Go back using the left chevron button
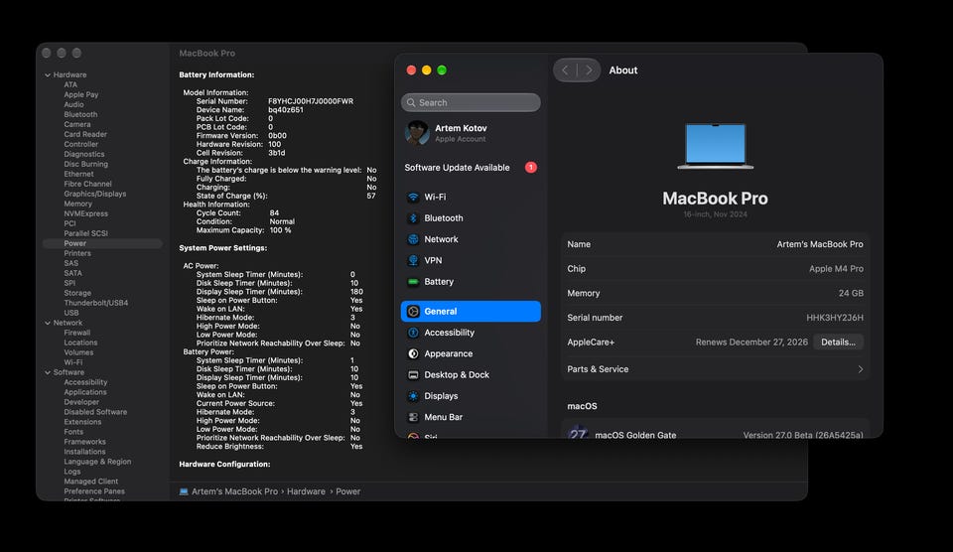This screenshot has height=552, width=953. 565,69
